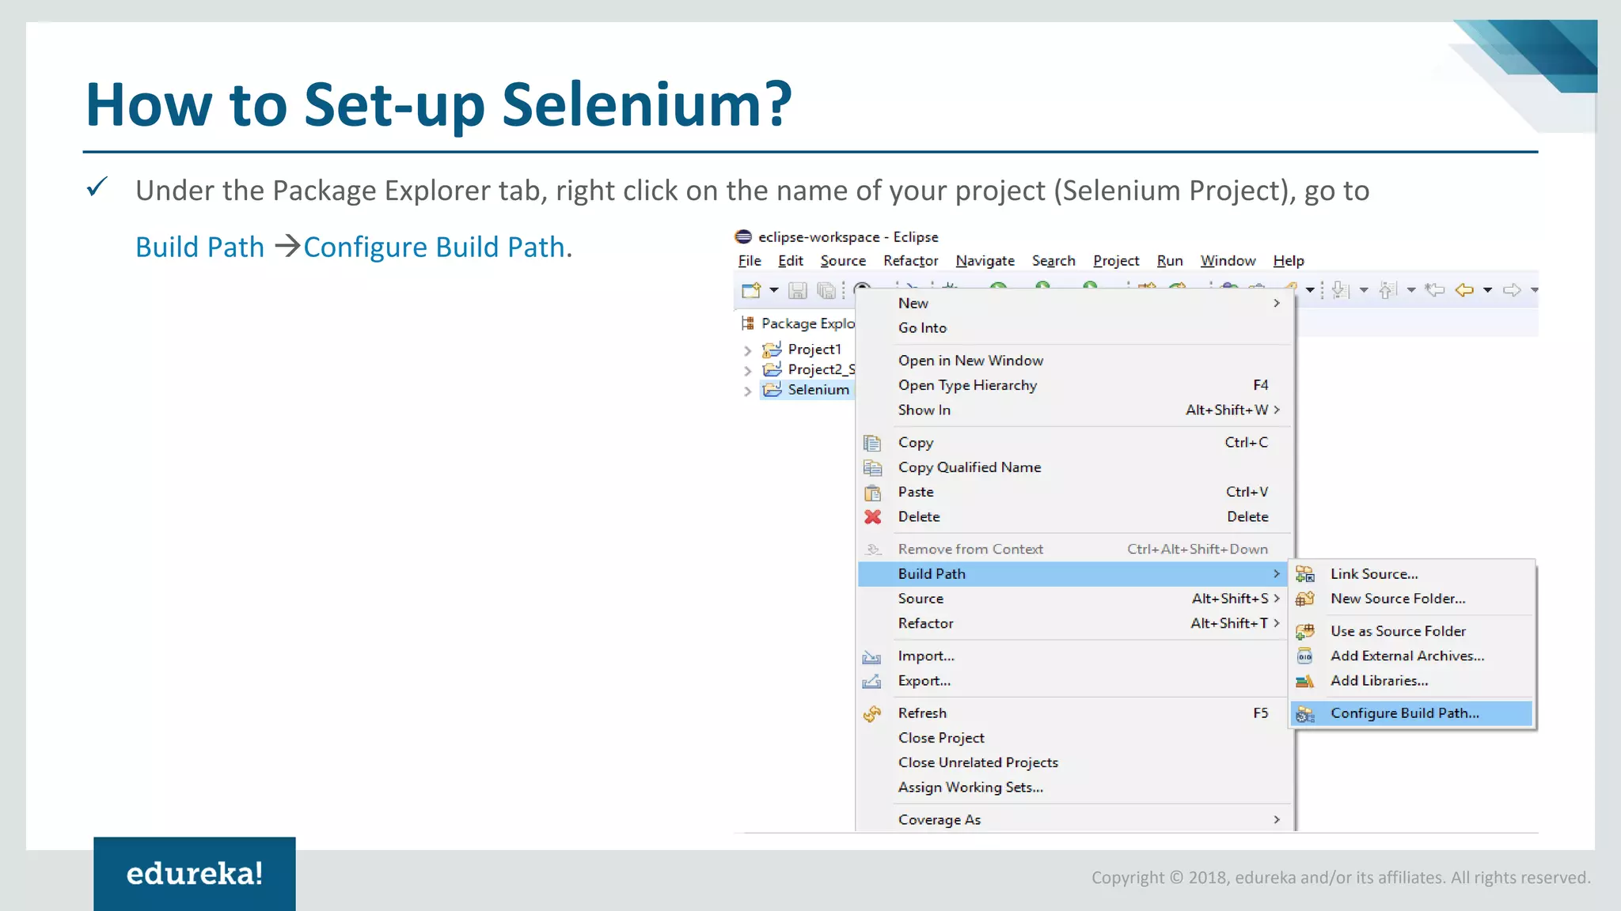This screenshot has width=1621, height=911.
Task: Open the Run menu
Action: [1170, 260]
